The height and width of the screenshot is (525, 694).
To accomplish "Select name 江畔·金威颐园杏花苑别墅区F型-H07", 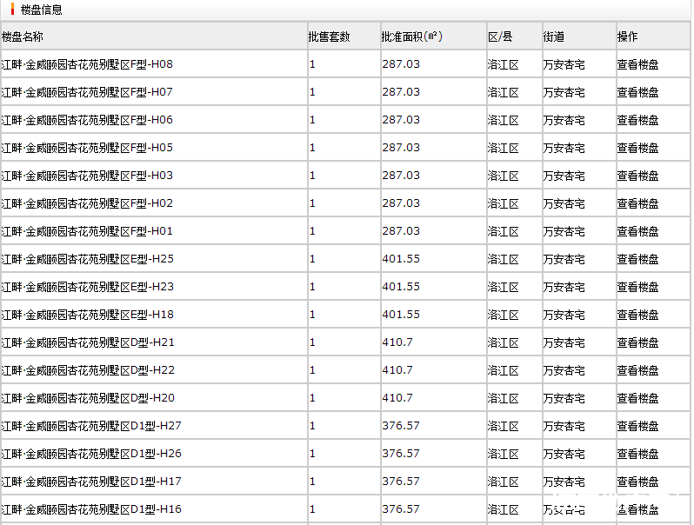I will coord(87,92).
